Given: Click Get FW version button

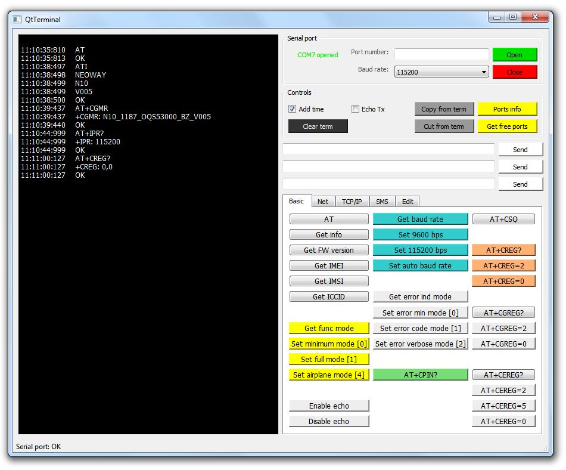Looking at the screenshot, I should (329, 251).
